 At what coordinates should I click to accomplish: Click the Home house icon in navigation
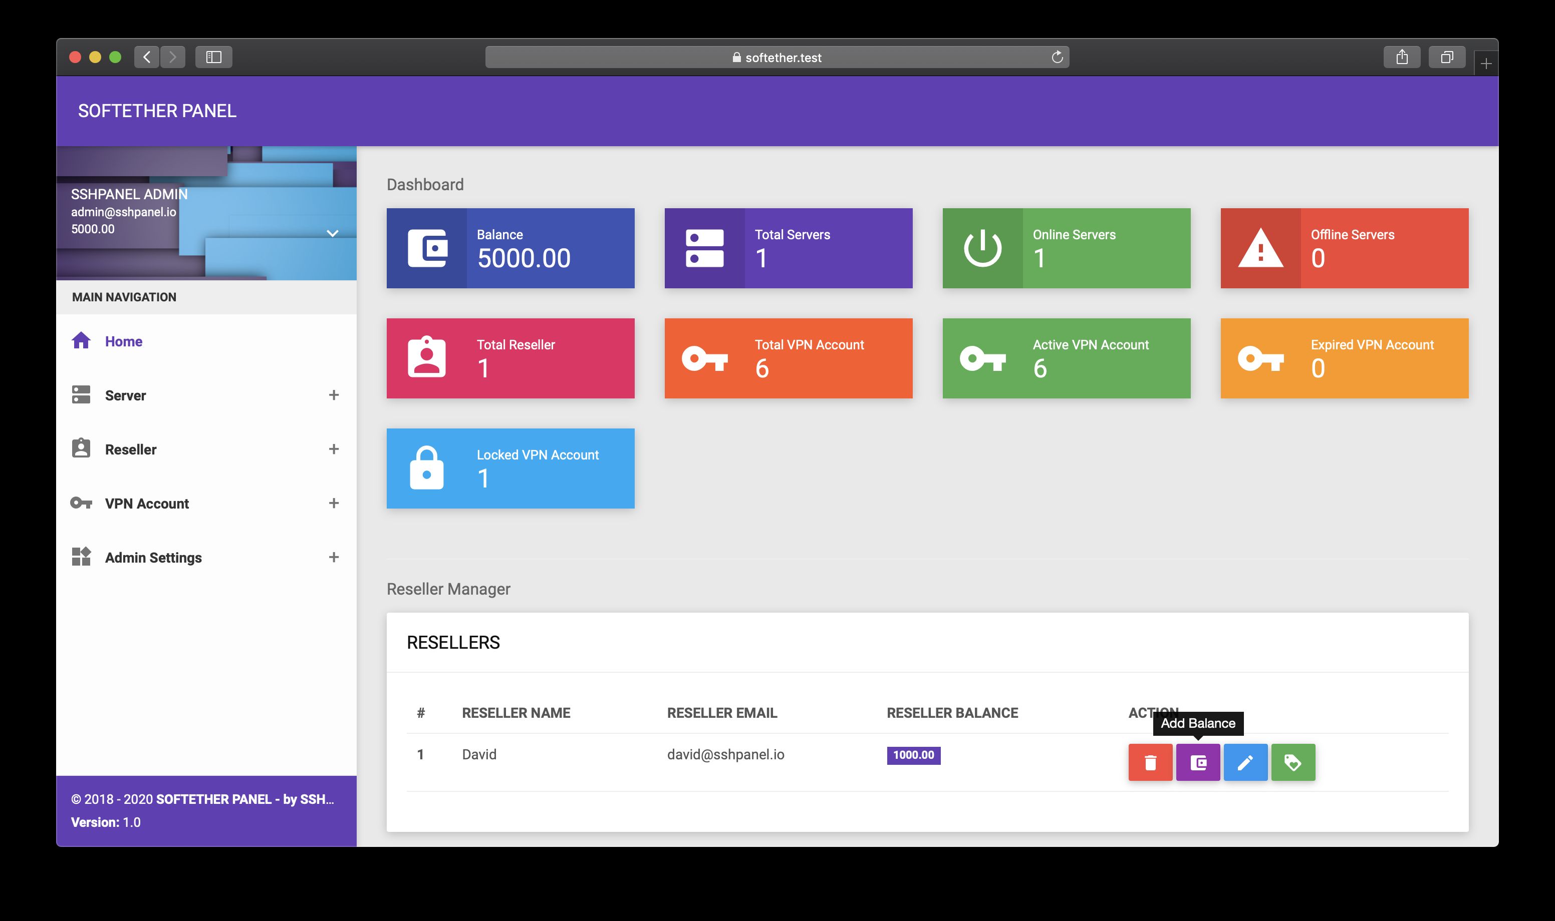[81, 341]
